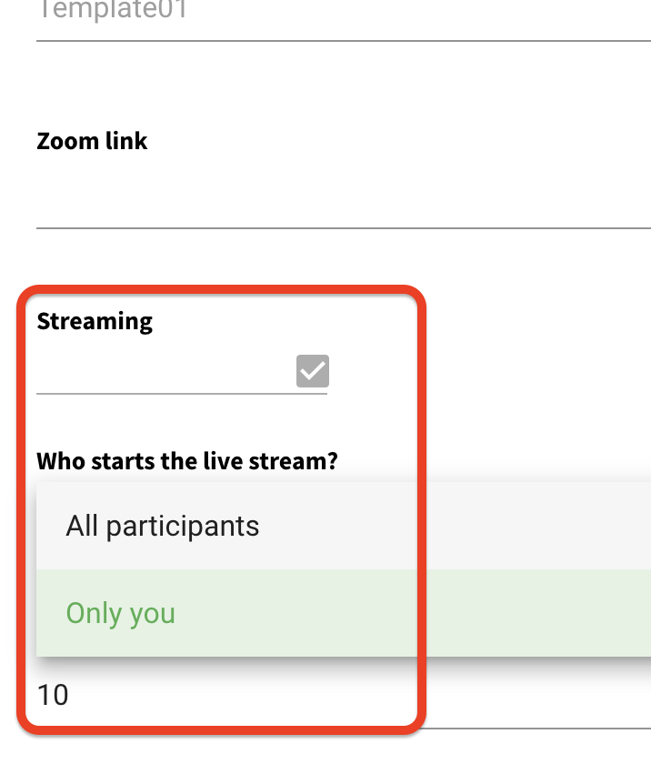The height and width of the screenshot is (764, 651).
Task: Click the number 10 below the dropdown
Action: [x=53, y=696]
